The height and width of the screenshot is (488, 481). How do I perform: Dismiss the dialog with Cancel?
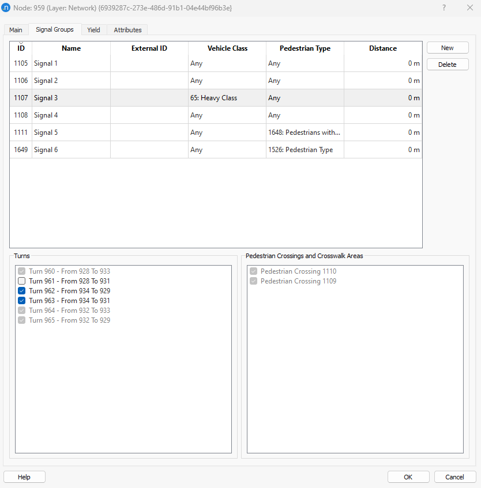[454, 476]
